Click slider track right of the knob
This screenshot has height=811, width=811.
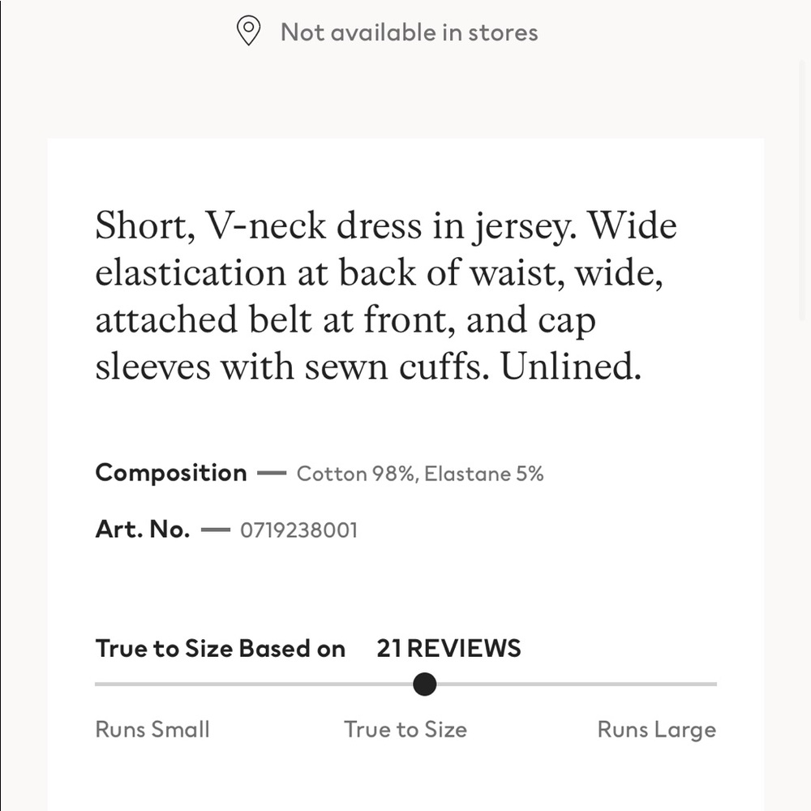tap(577, 684)
